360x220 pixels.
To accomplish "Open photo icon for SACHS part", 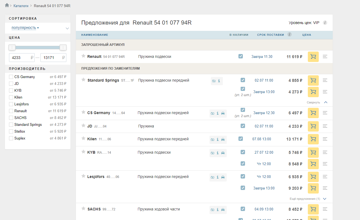I will (213, 210).
